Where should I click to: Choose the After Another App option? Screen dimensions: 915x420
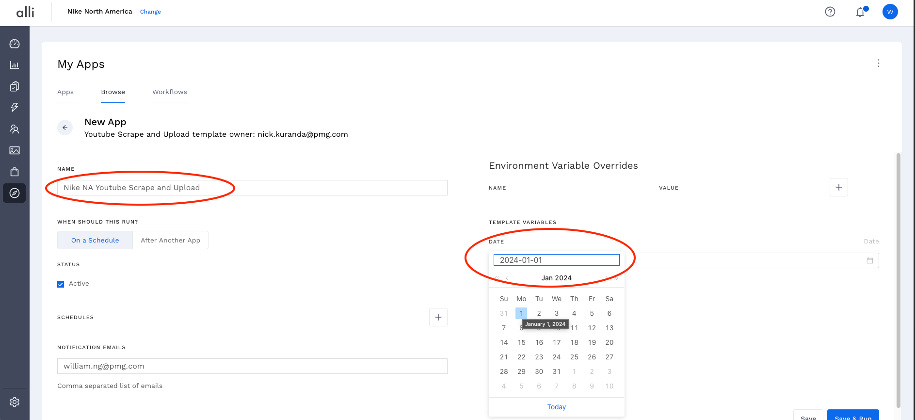[170, 240]
